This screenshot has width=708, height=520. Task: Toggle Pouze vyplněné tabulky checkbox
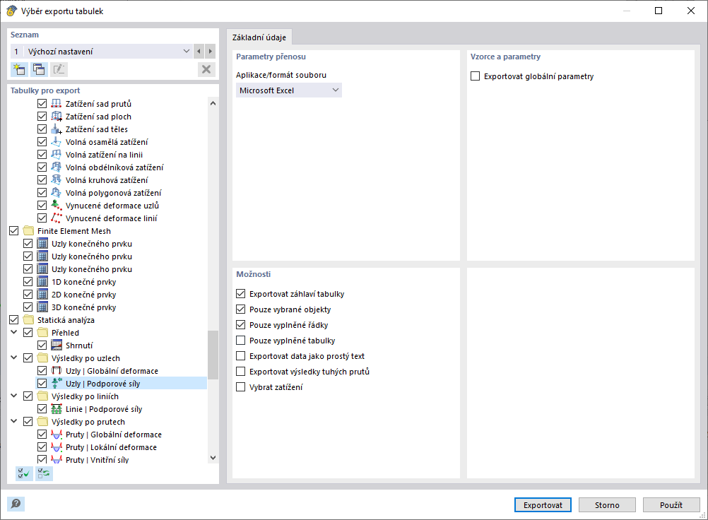pyautogui.click(x=241, y=341)
